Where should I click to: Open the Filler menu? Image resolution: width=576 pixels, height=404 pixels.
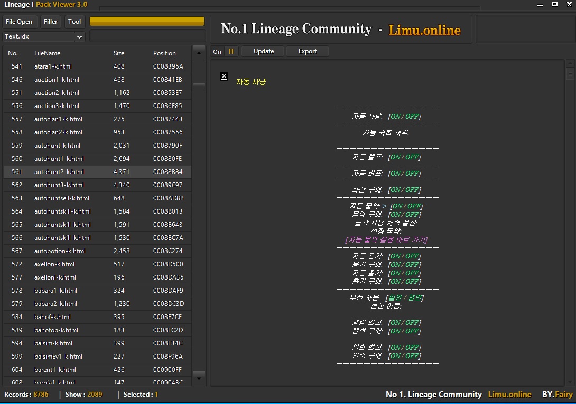pos(50,22)
